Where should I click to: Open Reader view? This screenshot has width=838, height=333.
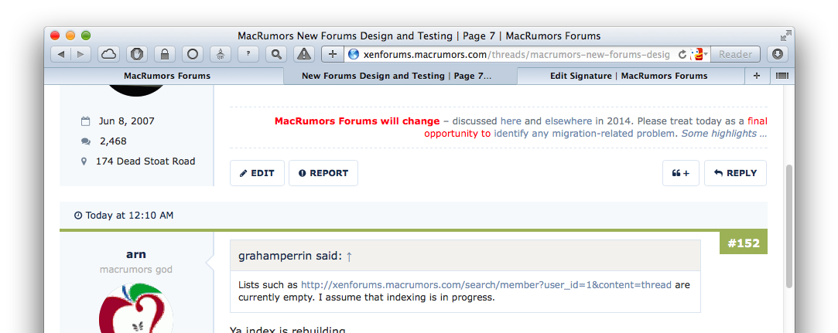coord(735,54)
